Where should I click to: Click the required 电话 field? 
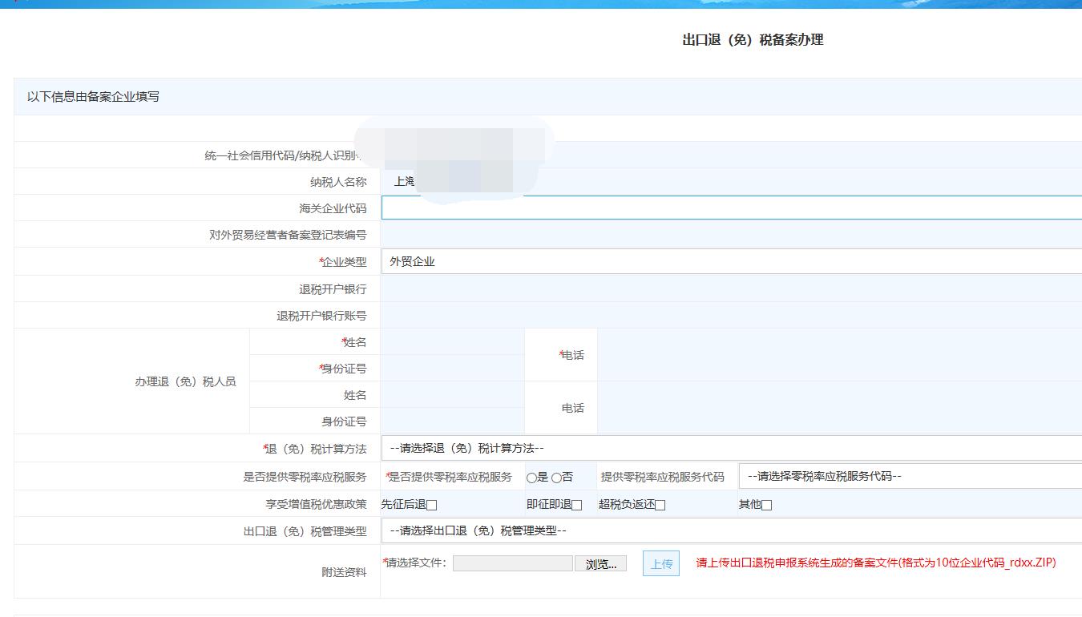pos(839,355)
